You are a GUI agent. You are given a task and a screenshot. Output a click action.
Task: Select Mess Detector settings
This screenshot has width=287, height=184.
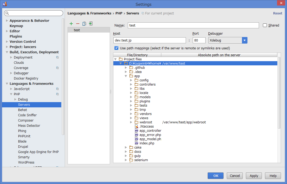tap(29, 126)
